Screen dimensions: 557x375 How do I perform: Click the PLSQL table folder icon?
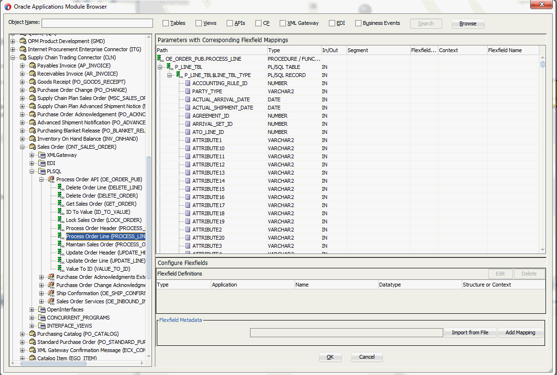pos(42,171)
